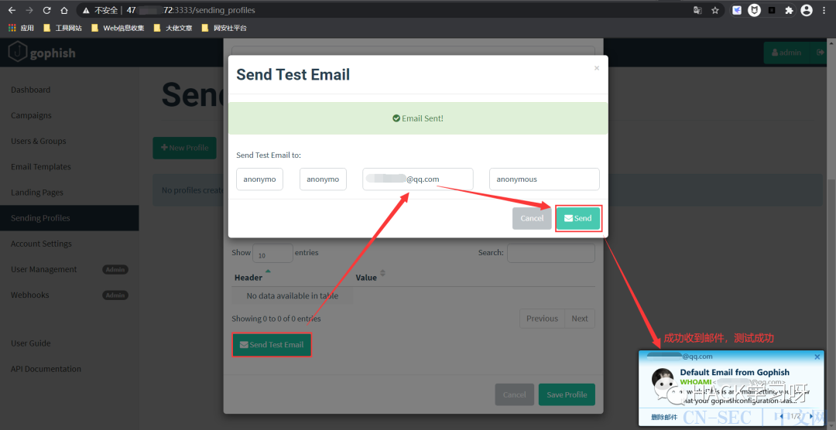836x430 pixels.
Task: Close the Send Test Email modal with X
Action: [596, 68]
